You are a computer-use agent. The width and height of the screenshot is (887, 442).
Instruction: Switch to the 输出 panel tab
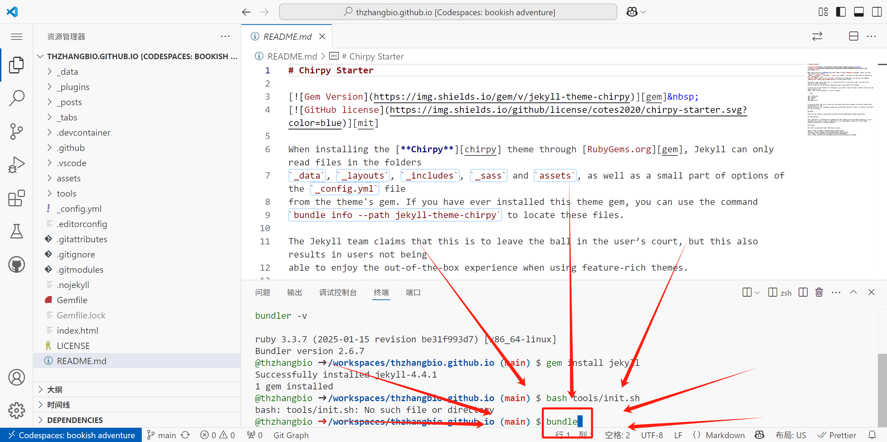[294, 292]
